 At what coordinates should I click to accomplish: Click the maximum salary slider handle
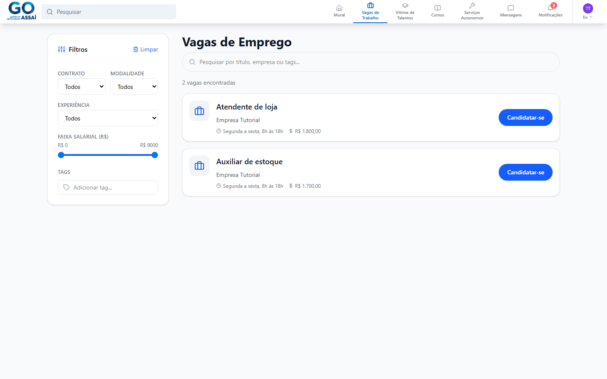click(155, 155)
